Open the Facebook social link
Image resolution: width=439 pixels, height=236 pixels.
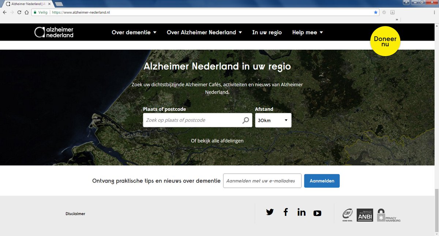tap(286, 212)
